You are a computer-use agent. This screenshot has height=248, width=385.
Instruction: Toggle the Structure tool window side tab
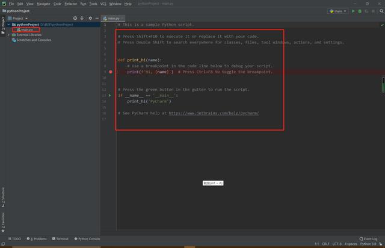(x=3, y=197)
